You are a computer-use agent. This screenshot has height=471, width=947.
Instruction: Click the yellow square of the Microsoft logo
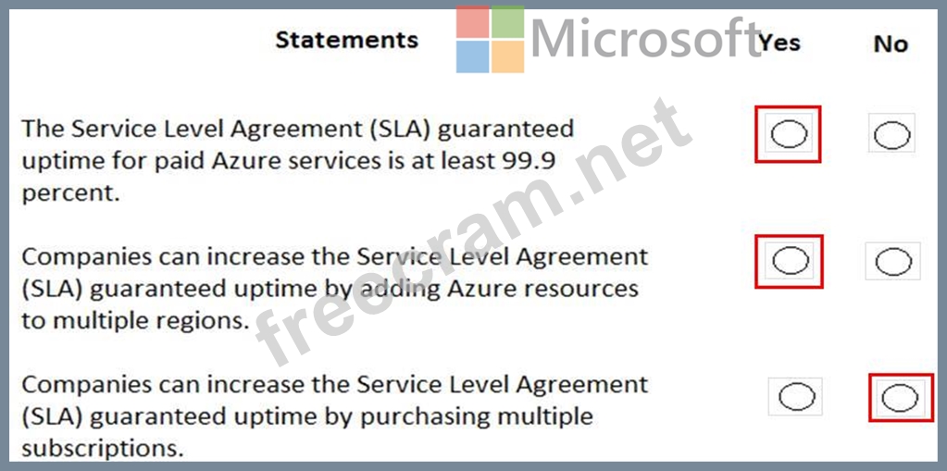click(x=507, y=56)
